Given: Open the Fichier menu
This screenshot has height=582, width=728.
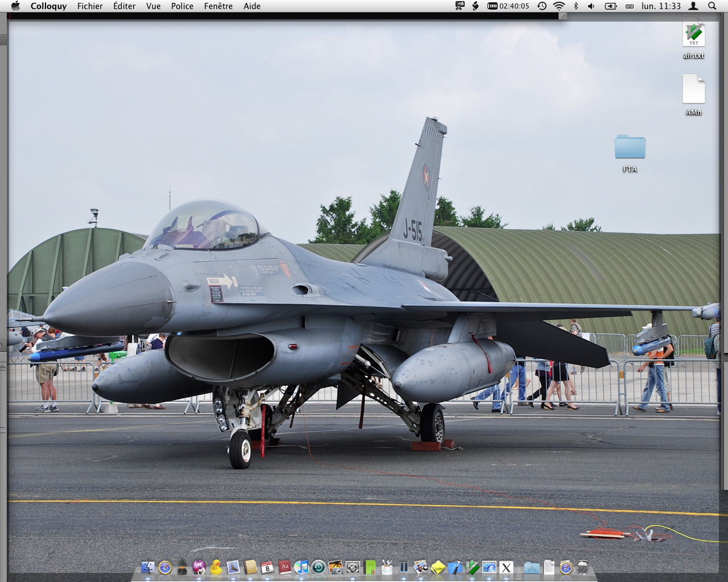Looking at the screenshot, I should [x=90, y=6].
